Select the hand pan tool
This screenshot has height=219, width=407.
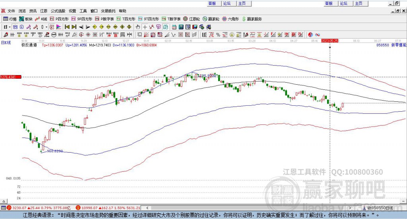click(138, 27)
